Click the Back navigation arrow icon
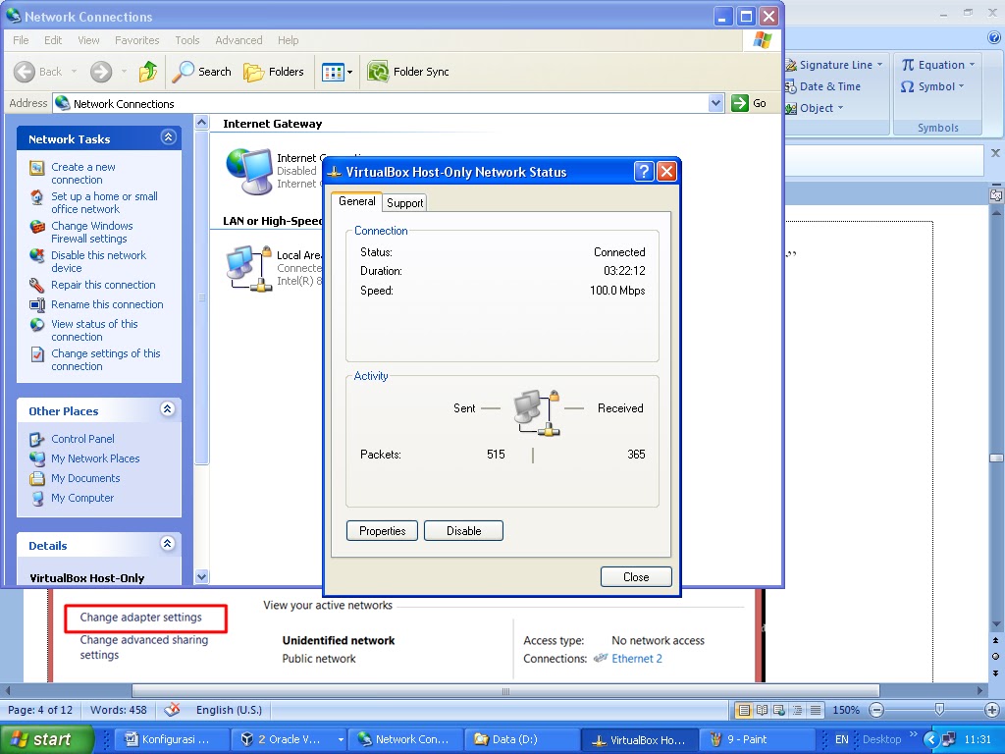This screenshot has height=754, width=1005. 25,71
